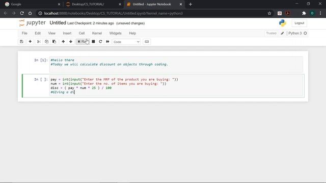Open the Edit menu
The width and height of the screenshot is (326, 183).
(38, 33)
